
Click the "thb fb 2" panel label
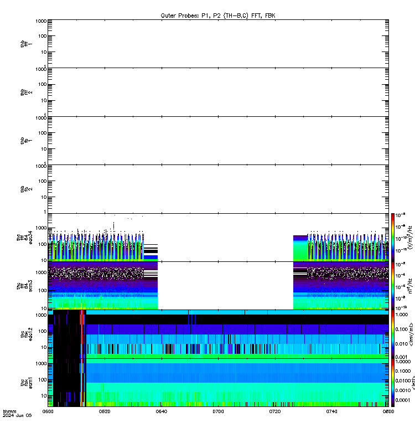point(26,189)
